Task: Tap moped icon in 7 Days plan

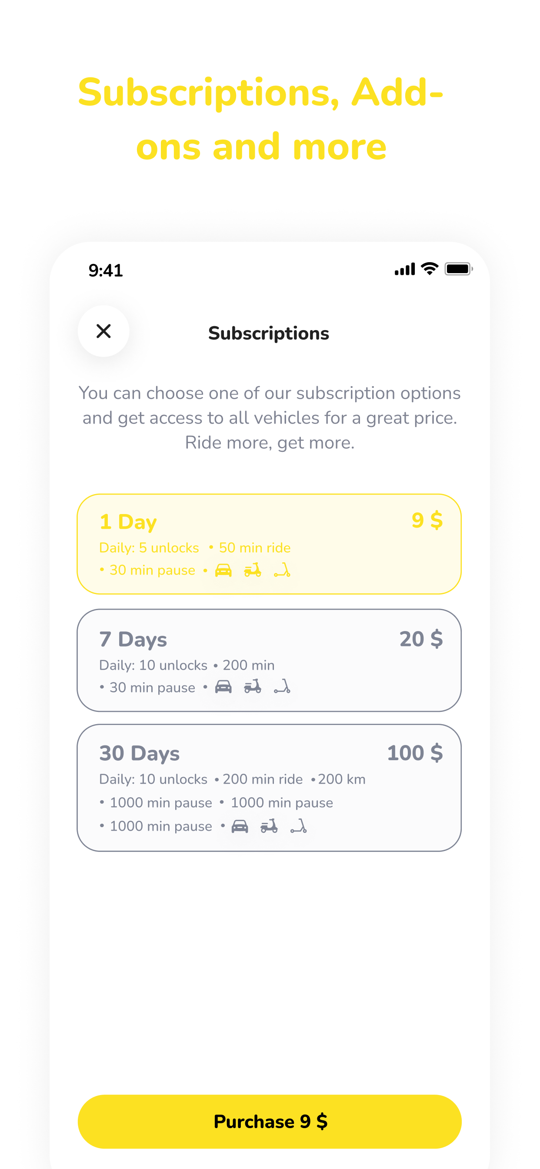Action: pos(253,687)
